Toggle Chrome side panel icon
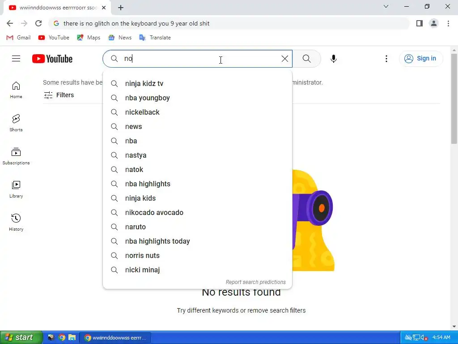The height and width of the screenshot is (344, 458). [420, 23]
